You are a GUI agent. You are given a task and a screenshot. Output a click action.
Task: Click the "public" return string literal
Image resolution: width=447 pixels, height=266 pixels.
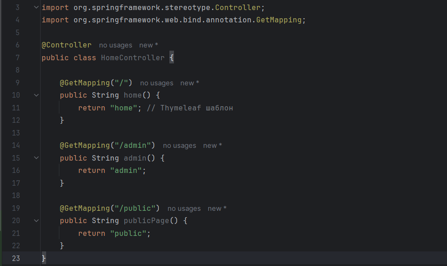click(128, 234)
